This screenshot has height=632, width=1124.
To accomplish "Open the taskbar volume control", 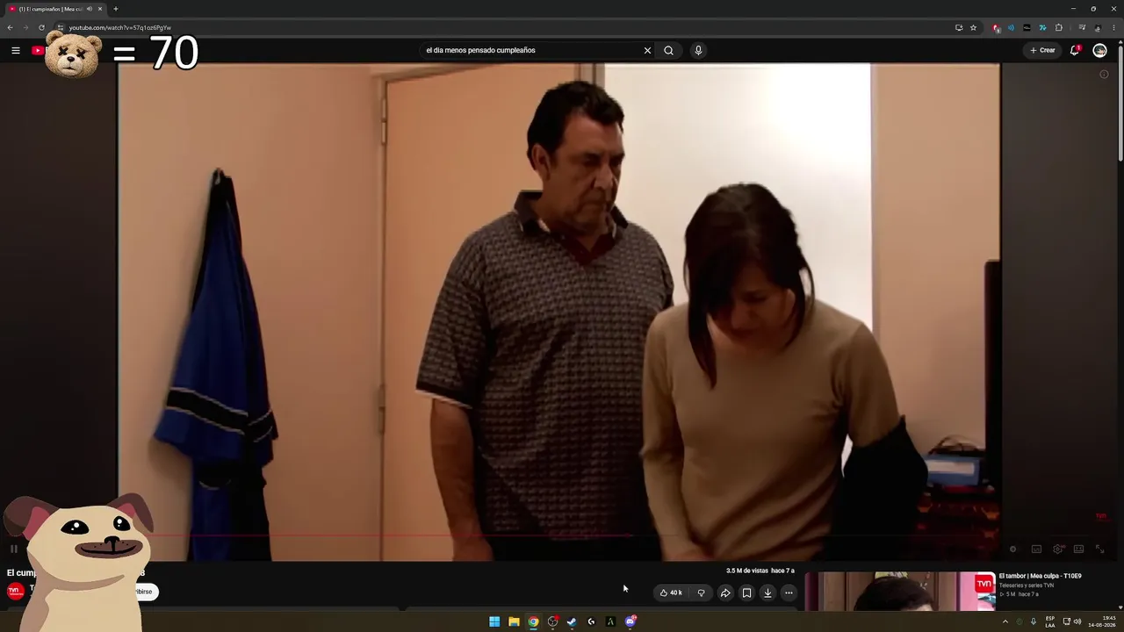I will tap(1077, 621).
